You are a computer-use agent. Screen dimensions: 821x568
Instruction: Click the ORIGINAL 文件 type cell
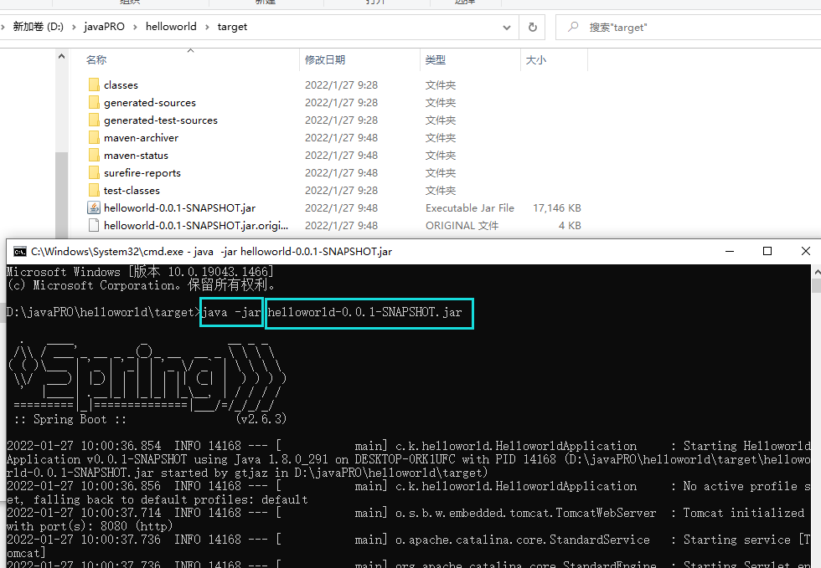click(x=462, y=225)
